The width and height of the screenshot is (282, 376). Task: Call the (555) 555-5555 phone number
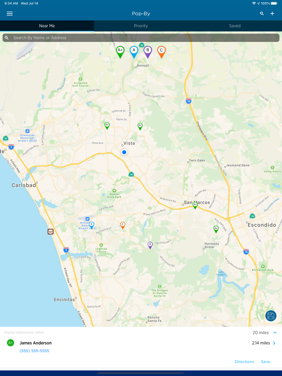coord(34,351)
